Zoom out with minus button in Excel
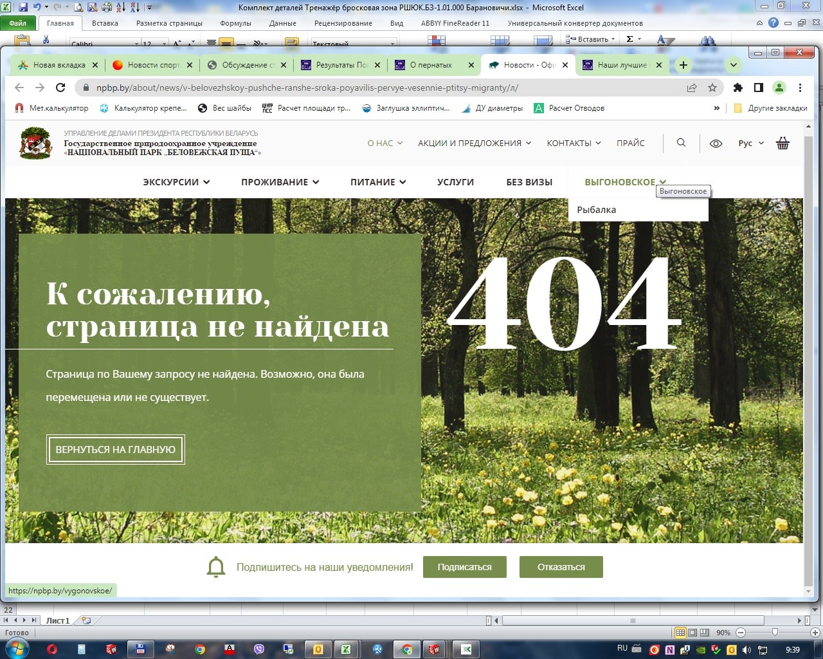 point(740,633)
